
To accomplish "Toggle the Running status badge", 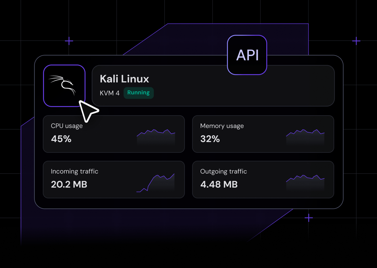I will tap(138, 93).
